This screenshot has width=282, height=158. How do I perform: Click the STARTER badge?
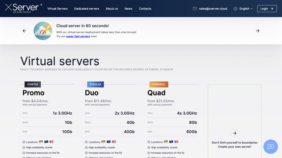pyautogui.click(x=33, y=84)
